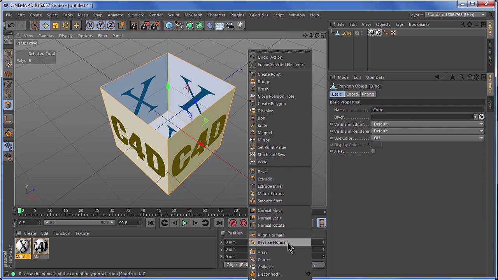Open the MoGraph menu
The image size is (498, 280).
coord(193,15)
